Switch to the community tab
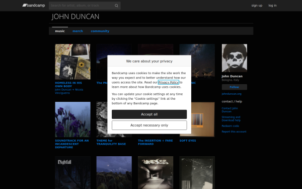The image size is (302, 189). [100, 31]
